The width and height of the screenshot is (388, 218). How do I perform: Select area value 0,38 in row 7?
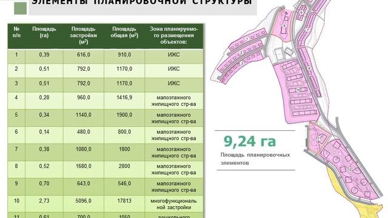(44, 150)
